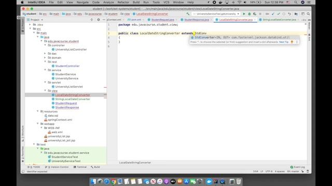Image resolution: width=332 pixels, height=186 pixels.
Task: Open the Event Log from the status bar
Action: point(297,167)
